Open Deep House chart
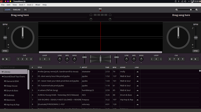Viewport: 201px width, 112px height. point(12,86)
